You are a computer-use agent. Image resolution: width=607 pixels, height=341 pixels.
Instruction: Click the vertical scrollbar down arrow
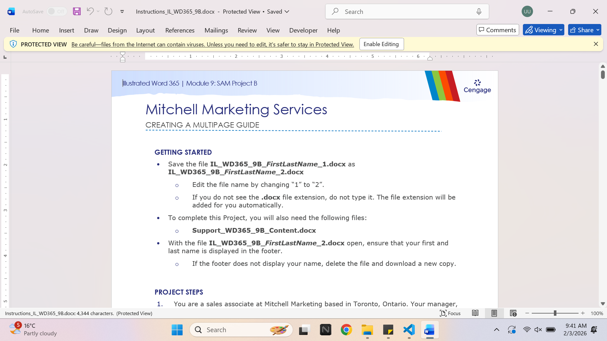[x=603, y=304]
